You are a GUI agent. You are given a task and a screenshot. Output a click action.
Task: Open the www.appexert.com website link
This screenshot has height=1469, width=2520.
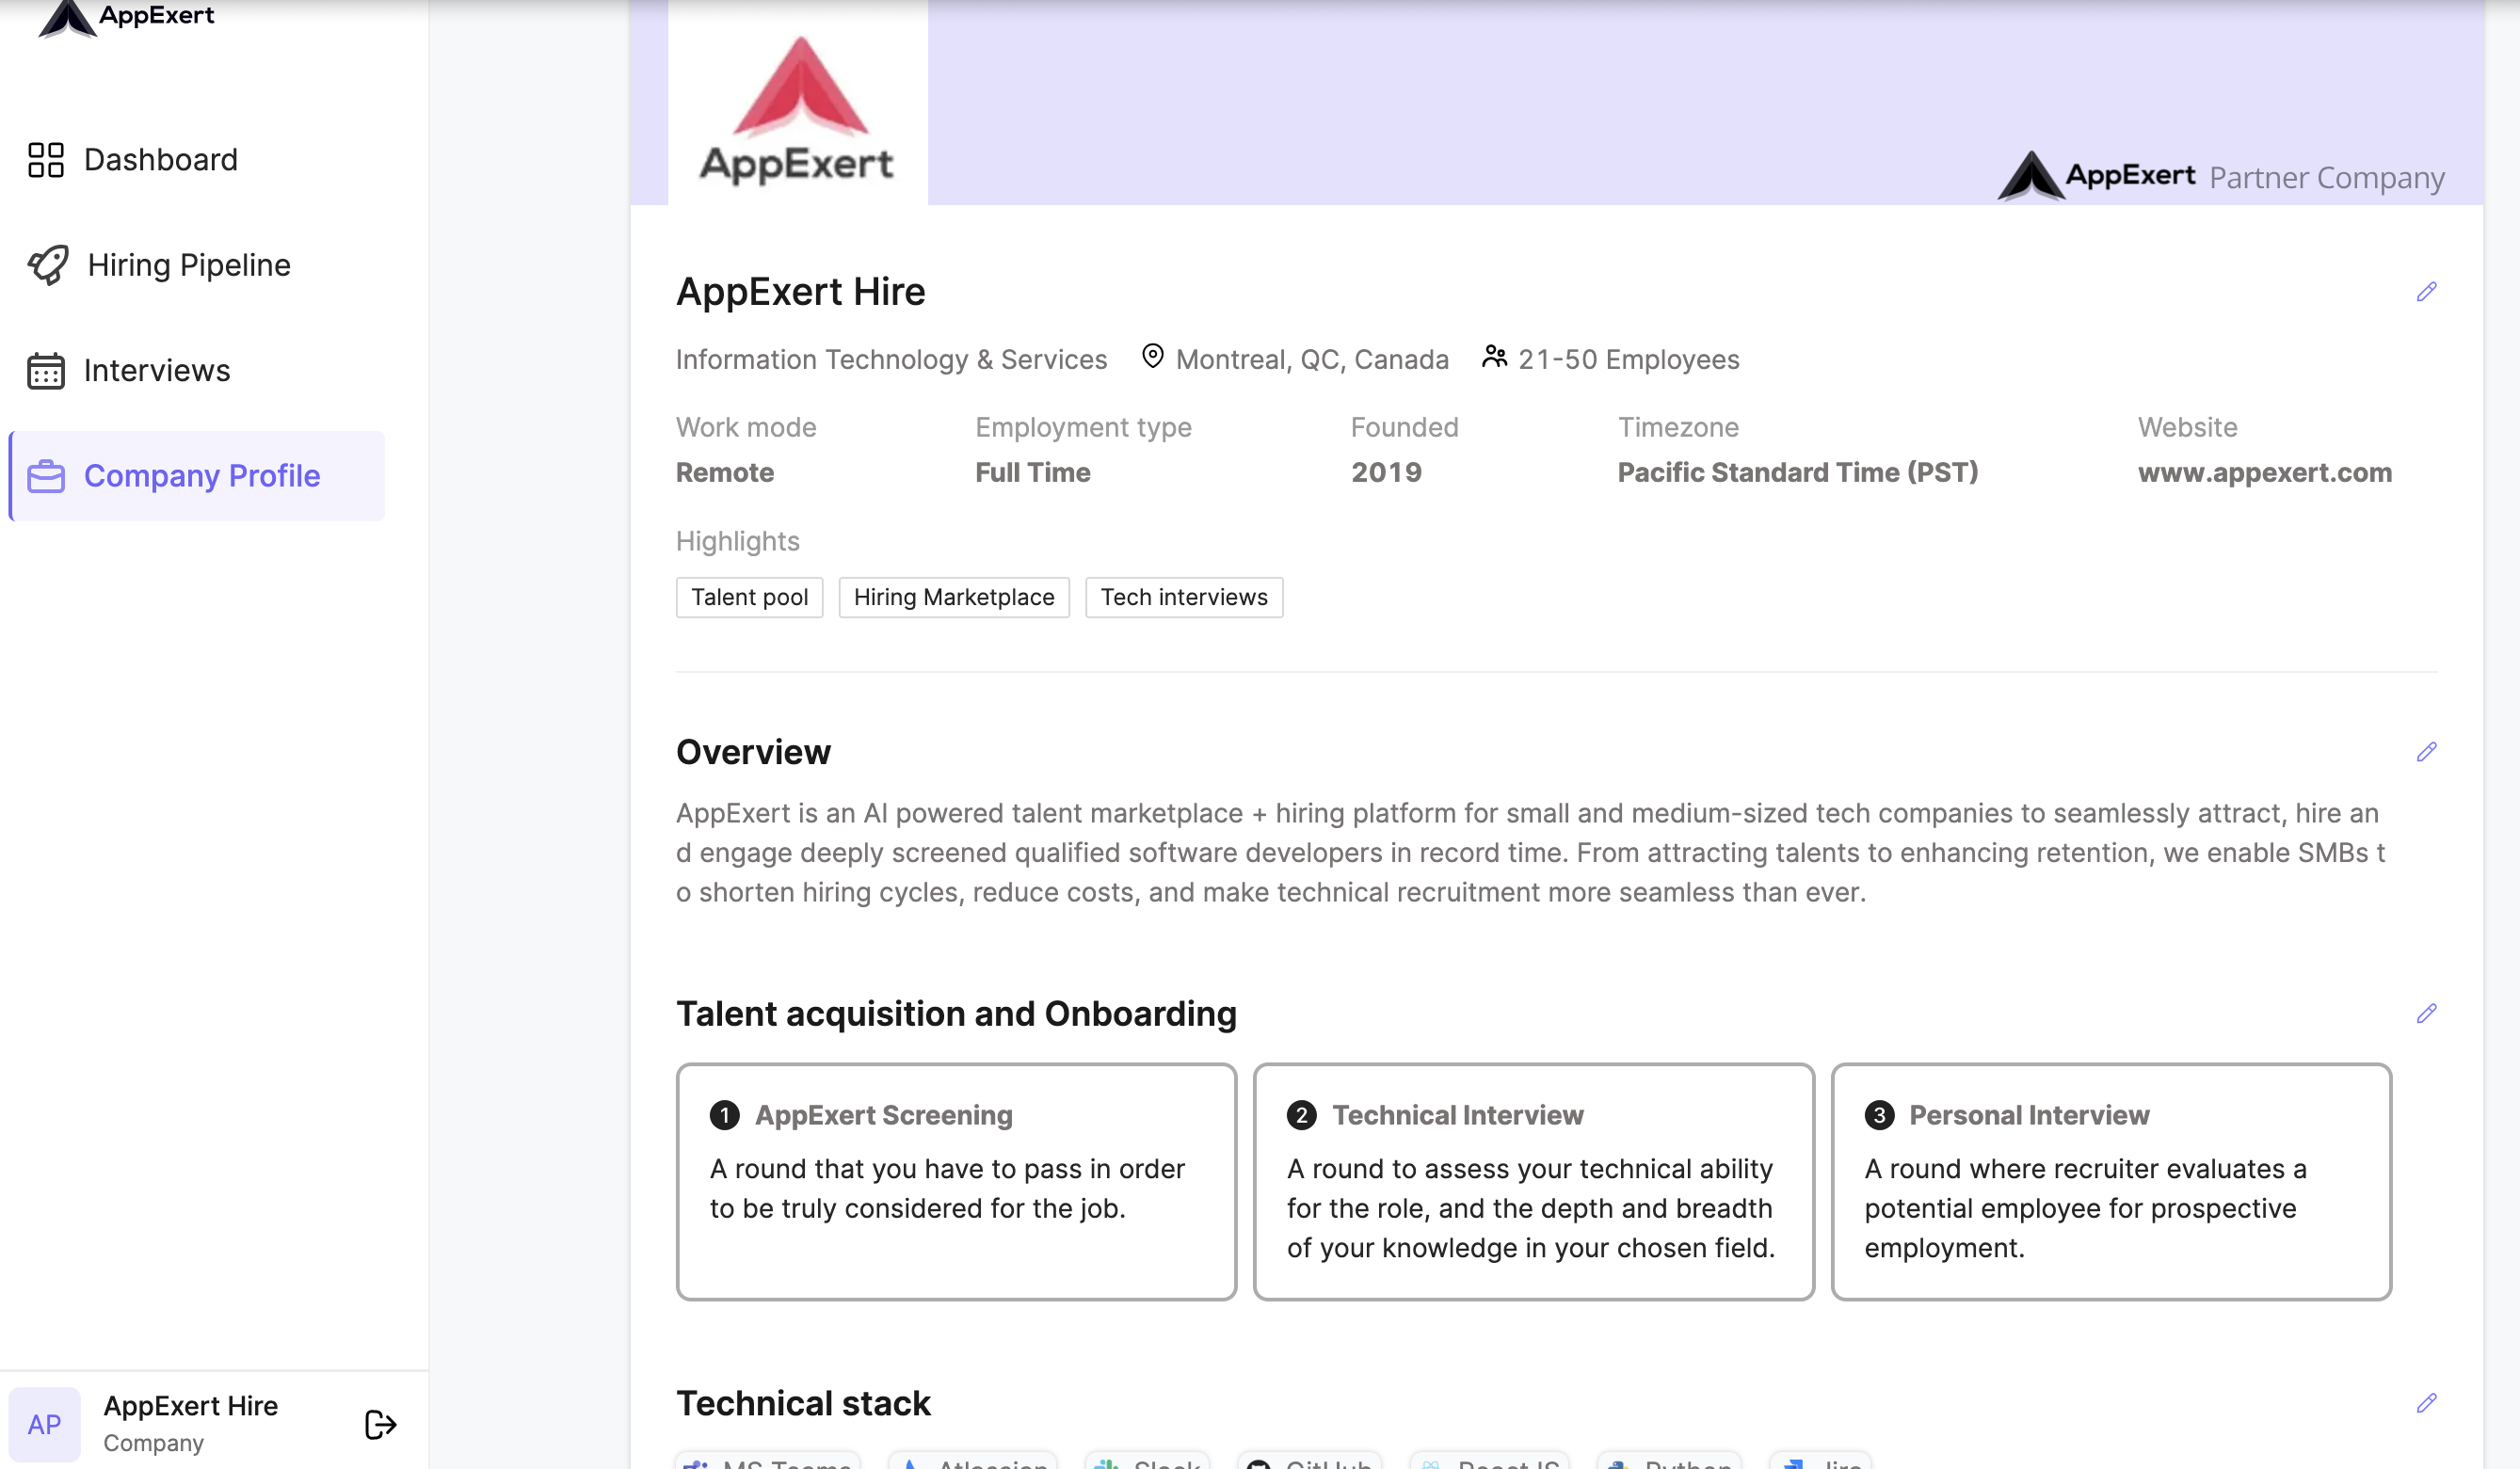(2265, 472)
